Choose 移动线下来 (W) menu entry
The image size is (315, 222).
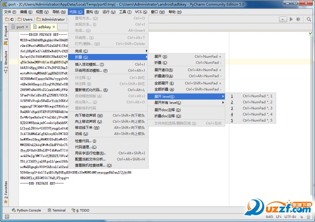108,128
